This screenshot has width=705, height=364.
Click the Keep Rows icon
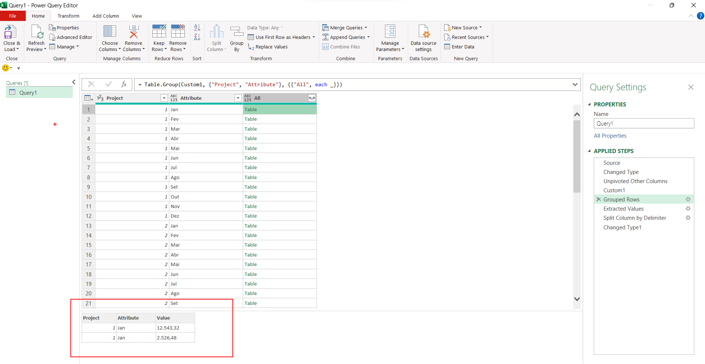(159, 31)
